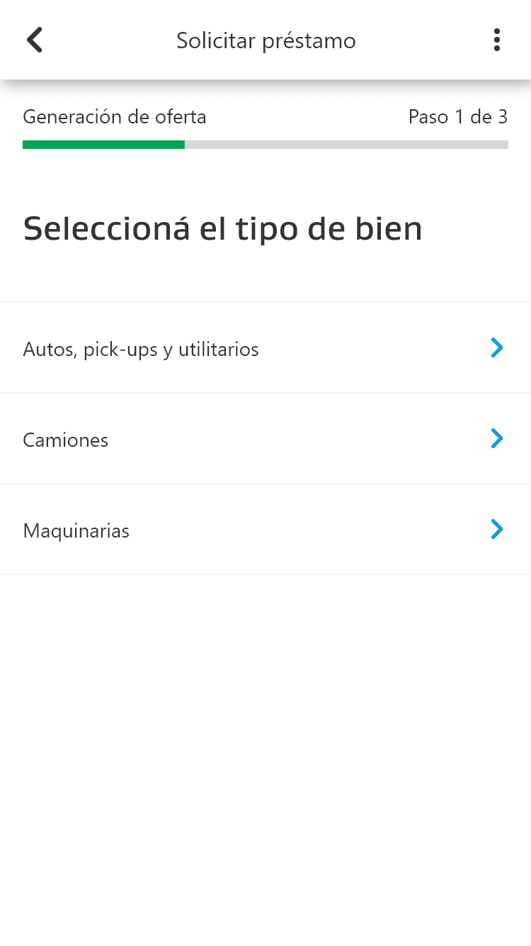Click the empty white area below Maquinarias
The height and width of the screenshot is (946, 531).
click(265, 759)
